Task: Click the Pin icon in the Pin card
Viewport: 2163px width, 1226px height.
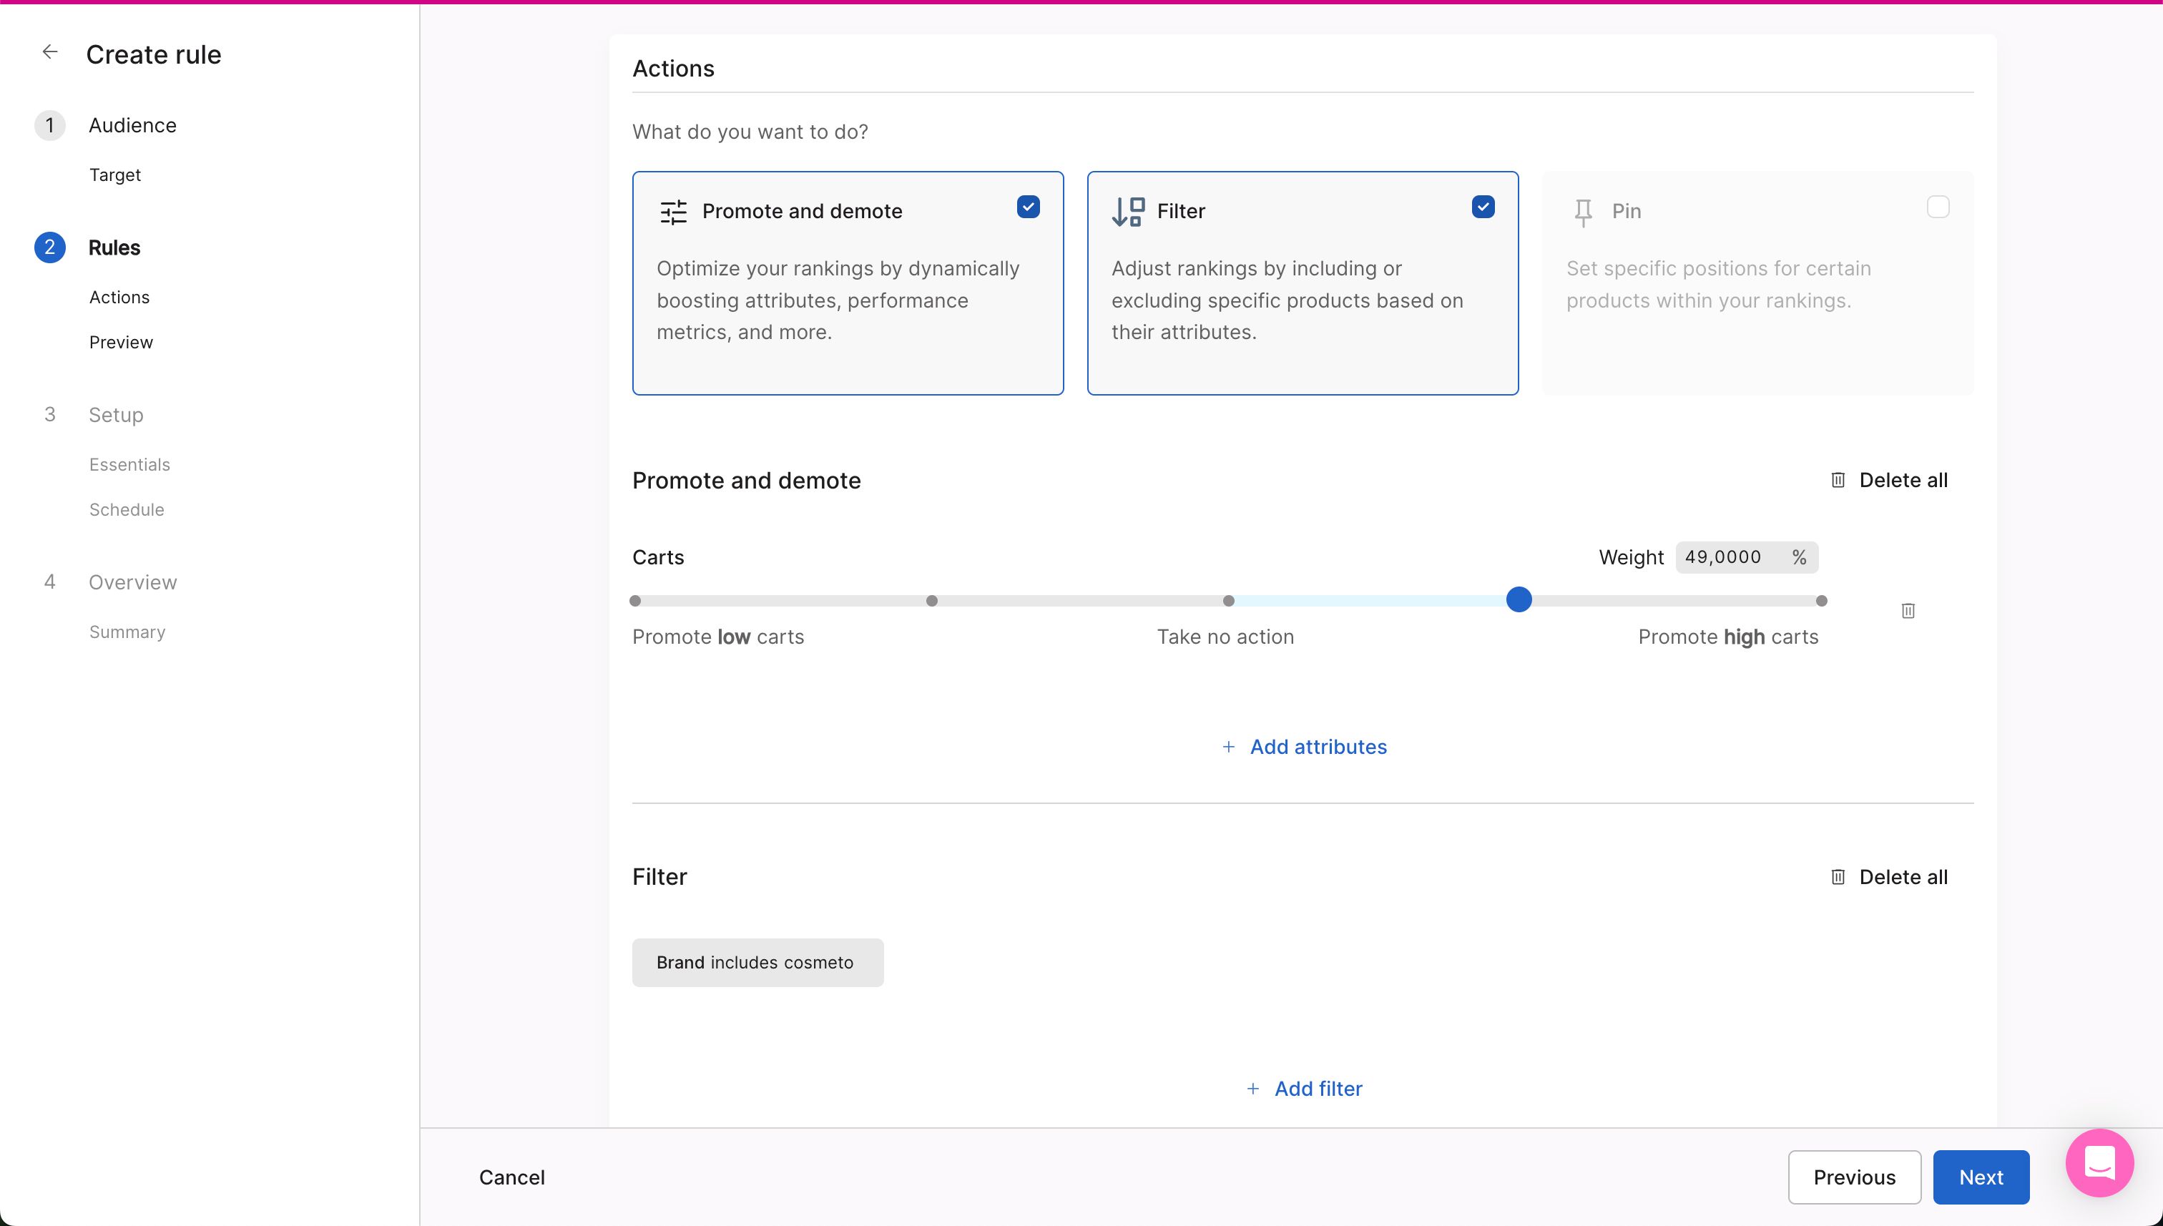Action: point(1584,211)
